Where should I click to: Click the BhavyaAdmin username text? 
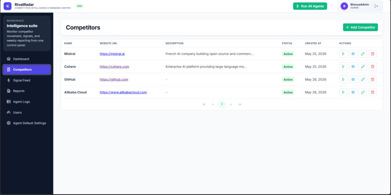click(360, 5)
